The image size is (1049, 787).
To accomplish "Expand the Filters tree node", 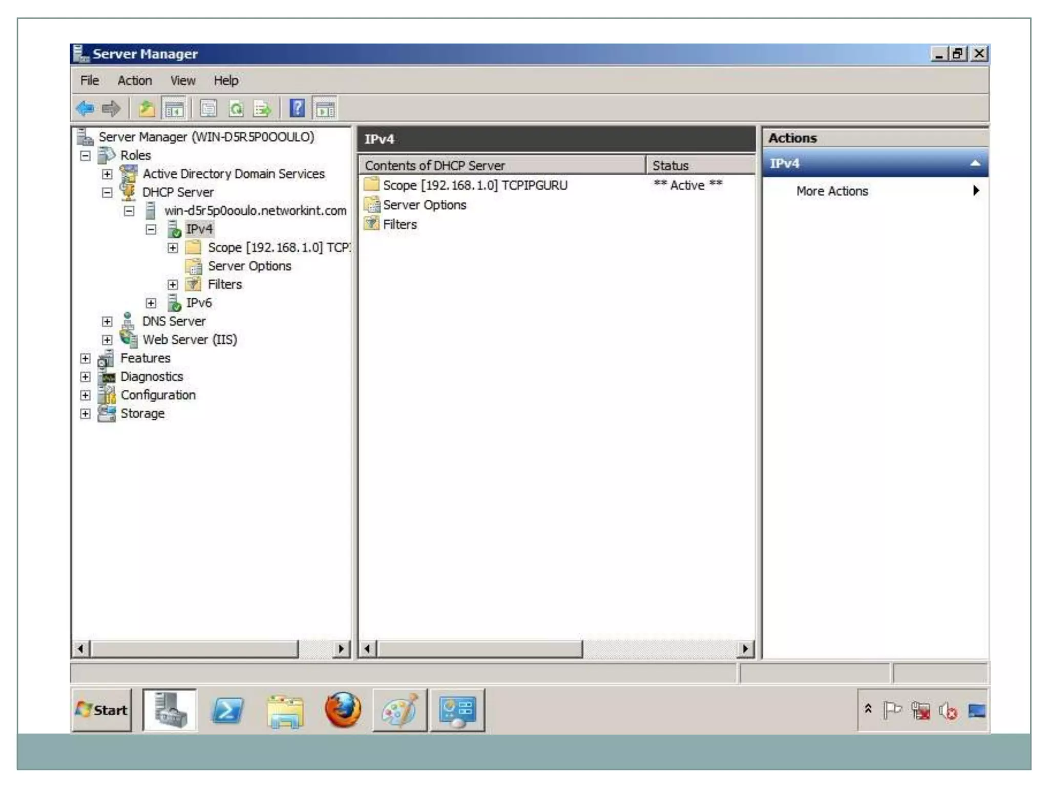I will click(x=173, y=284).
